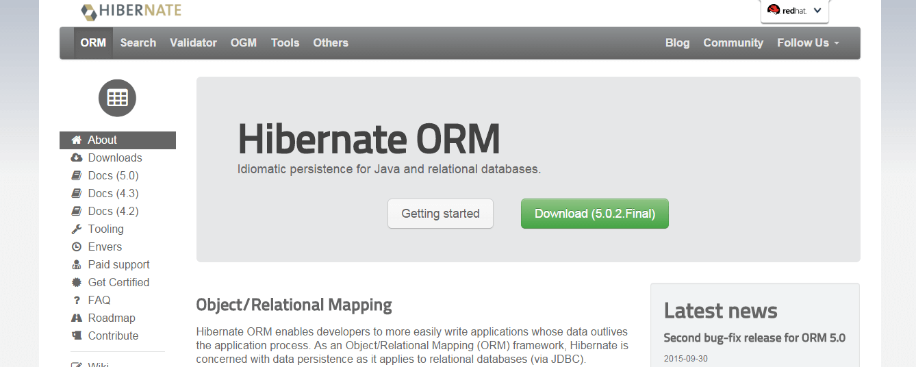Screen dimensions: 916x367
Task: Select the ORM tab in the navigation bar
Action: point(93,42)
